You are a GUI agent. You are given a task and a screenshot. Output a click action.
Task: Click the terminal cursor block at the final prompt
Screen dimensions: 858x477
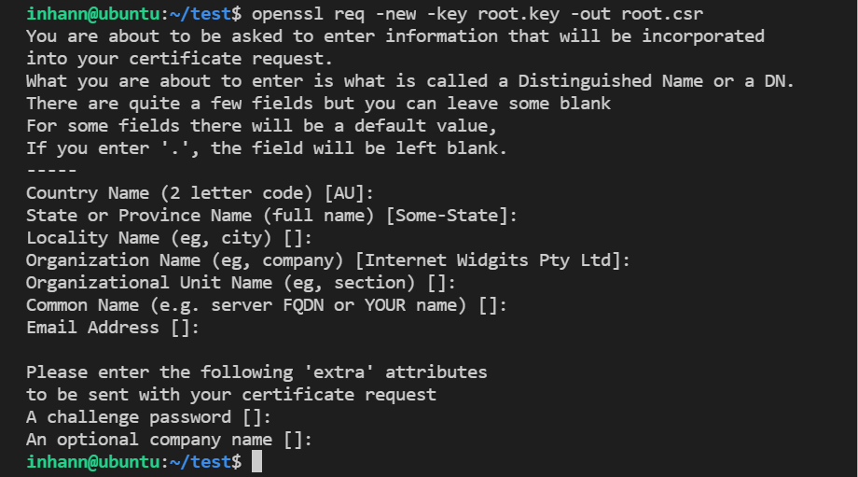[256, 461]
